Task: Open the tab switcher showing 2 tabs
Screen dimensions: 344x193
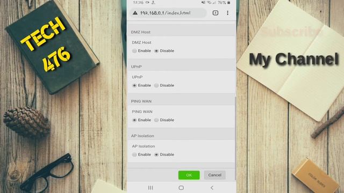Action: (x=216, y=13)
